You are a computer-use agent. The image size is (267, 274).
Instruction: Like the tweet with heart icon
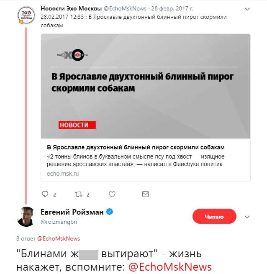[112, 195]
